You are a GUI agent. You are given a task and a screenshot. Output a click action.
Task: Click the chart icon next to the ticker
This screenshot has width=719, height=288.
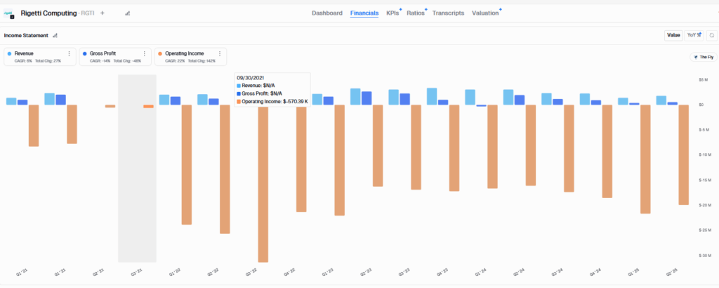[x=127, y=13]
